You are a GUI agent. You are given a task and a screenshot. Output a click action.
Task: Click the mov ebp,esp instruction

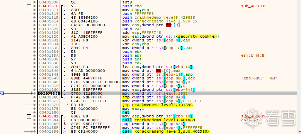point(135,10)
